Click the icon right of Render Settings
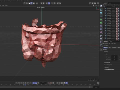Viewport: 120px width, 90px height. click(98, 3)
